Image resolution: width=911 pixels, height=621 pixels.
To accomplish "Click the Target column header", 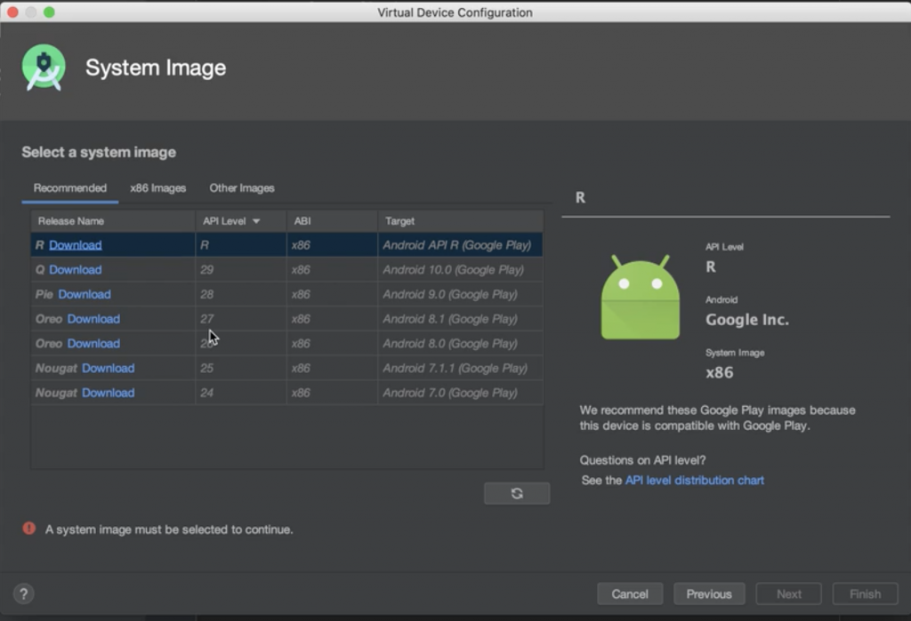I will point(461,221).
